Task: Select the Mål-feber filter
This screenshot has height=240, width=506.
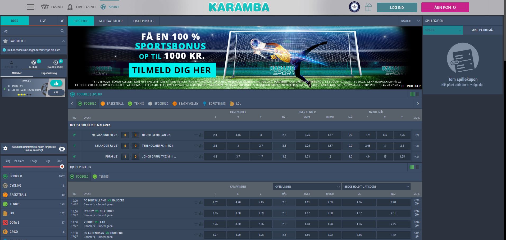Action: point(17,73)
